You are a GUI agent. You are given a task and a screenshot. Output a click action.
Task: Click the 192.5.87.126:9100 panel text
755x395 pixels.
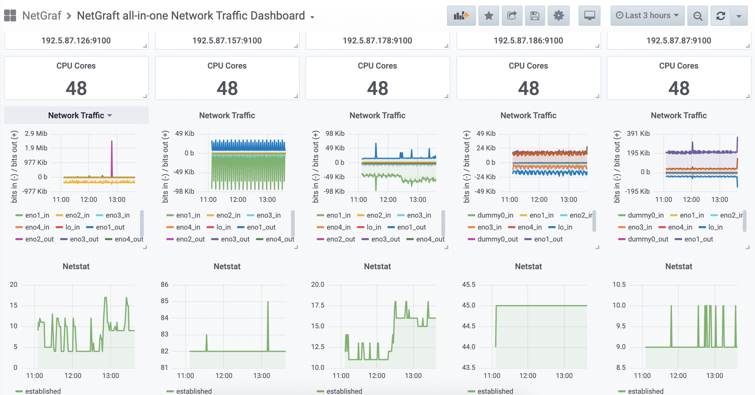tap(76, 41)
